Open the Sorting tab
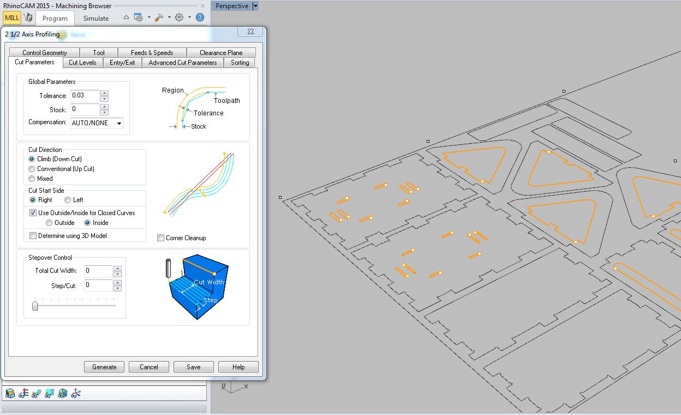 (240, 63)
